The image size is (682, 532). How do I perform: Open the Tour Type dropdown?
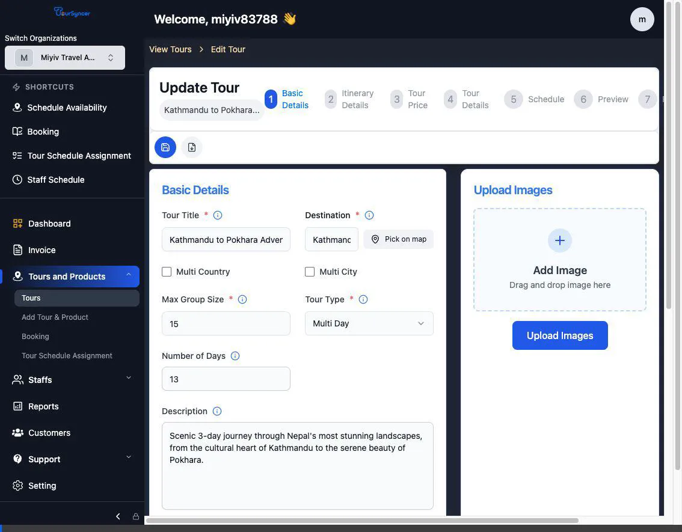(x=369, y=323)
